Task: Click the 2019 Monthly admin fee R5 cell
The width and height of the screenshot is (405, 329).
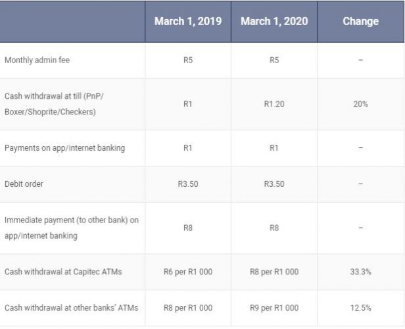Action: click(x=188, y=61)
